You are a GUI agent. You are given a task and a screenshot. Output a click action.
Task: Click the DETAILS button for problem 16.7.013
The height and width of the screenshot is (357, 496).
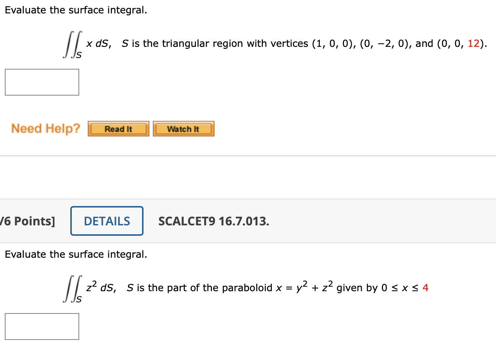pos(107,221)
